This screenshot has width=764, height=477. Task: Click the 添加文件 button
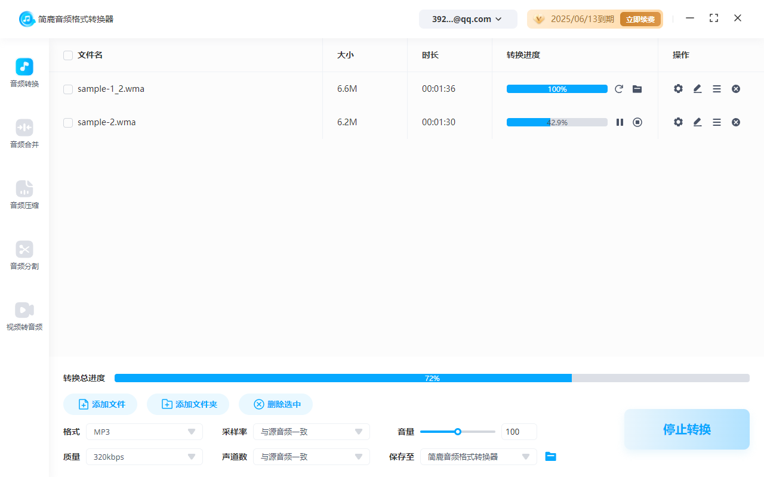[100, 404]
